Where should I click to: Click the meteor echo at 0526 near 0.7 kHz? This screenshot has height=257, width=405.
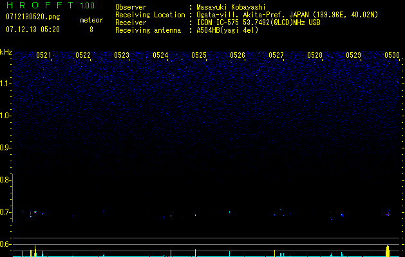point(229,213)
